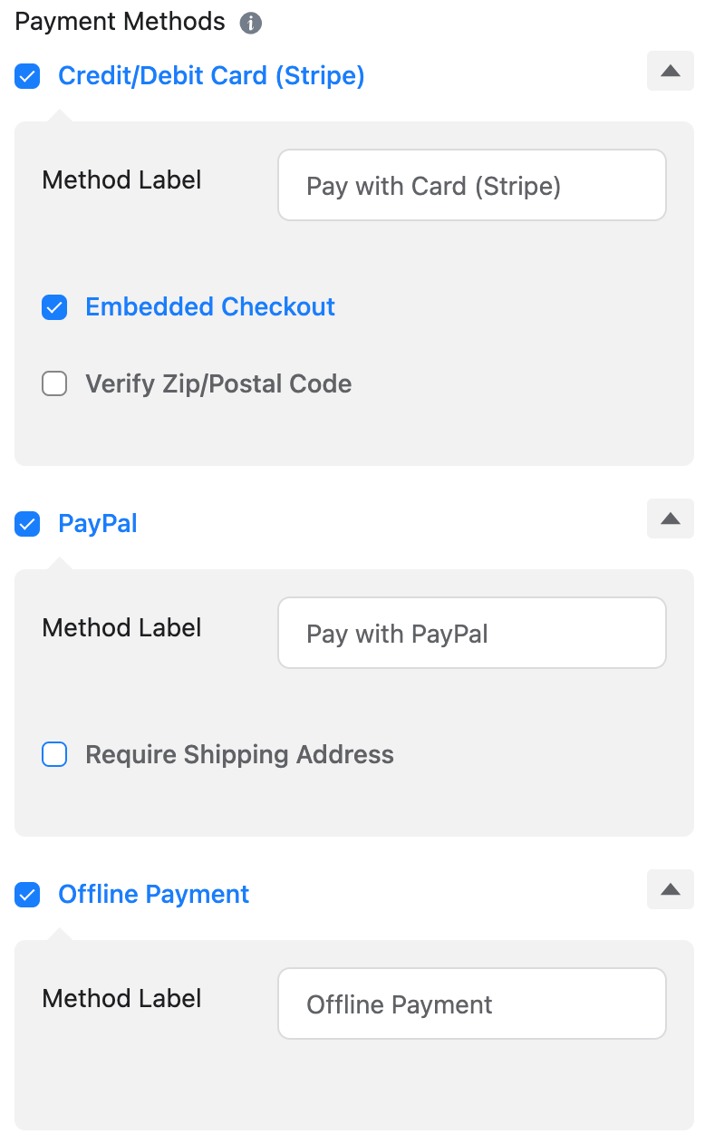Screen dimensions: 705x1144
Task: Disable the Embedded Checkout checkbox
Action: coord(55,308)
